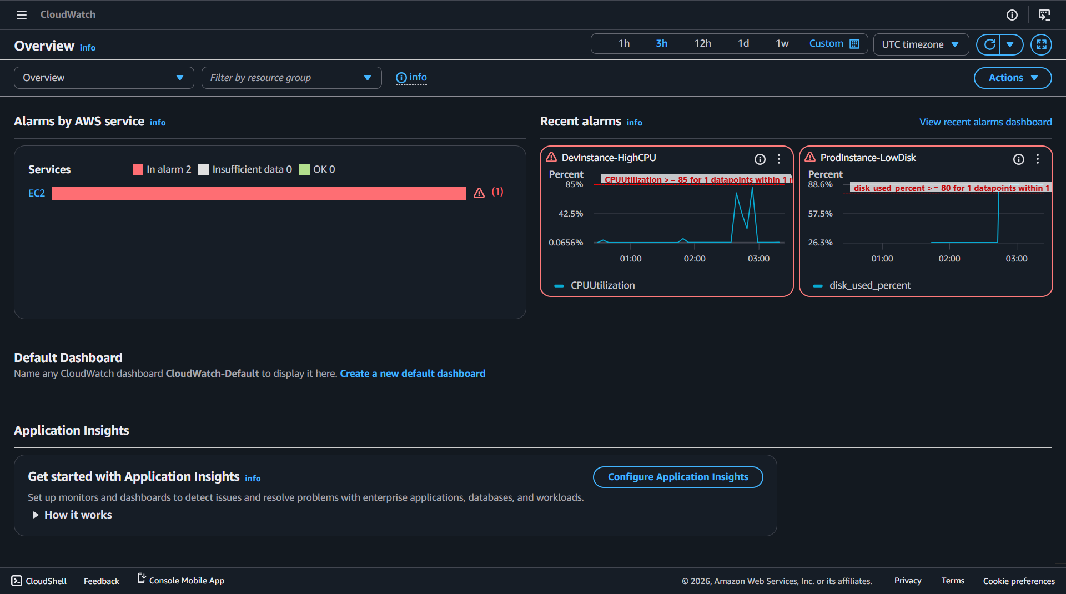The image size is (1066, 594).
Task: Click Configure Application Insights button
Action: coord(678,477)
